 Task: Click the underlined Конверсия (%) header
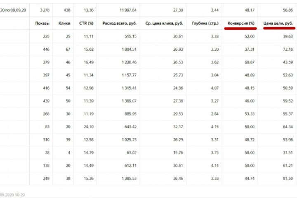[x=241, y=24]
